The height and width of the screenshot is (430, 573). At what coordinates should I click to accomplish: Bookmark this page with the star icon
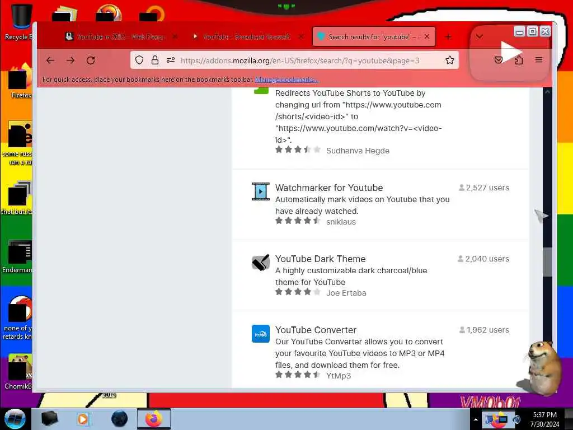(x=450, y=60)
